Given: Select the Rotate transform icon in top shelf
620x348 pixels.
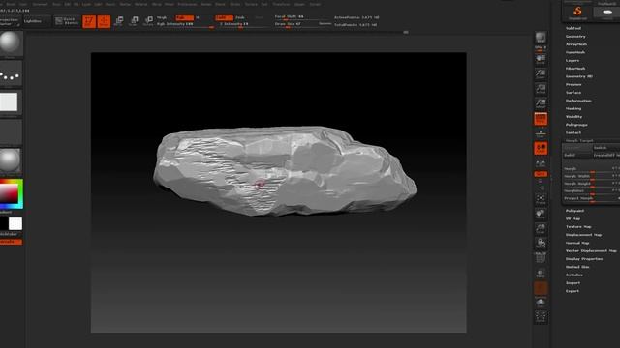Looking at the screenshot, I should coord(148,21).
